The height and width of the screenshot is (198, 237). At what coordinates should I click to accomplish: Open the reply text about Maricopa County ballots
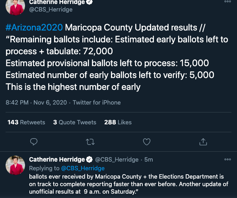click(128, 184)
